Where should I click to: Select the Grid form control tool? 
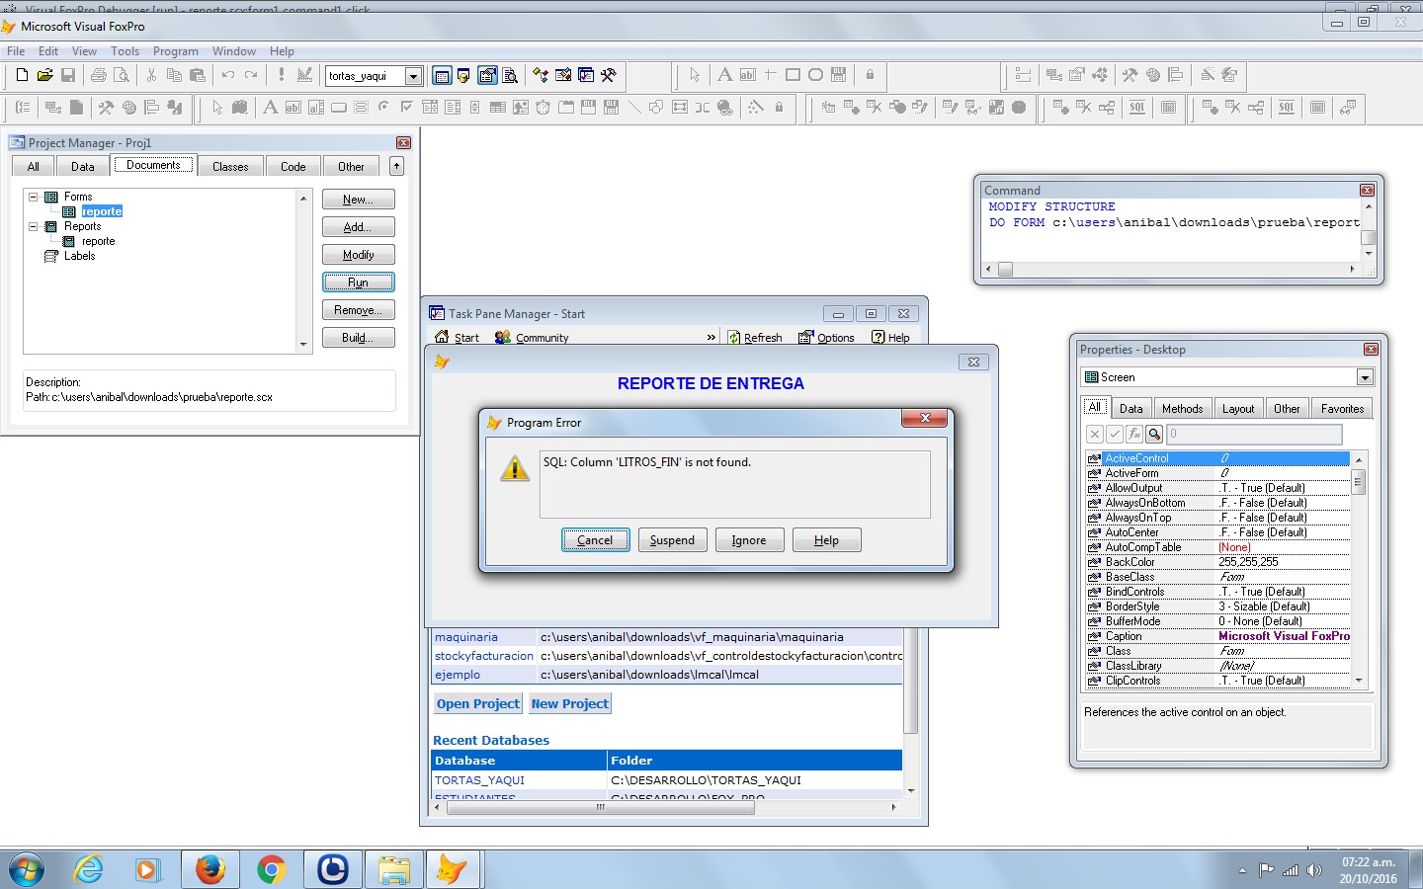(497, 107)
